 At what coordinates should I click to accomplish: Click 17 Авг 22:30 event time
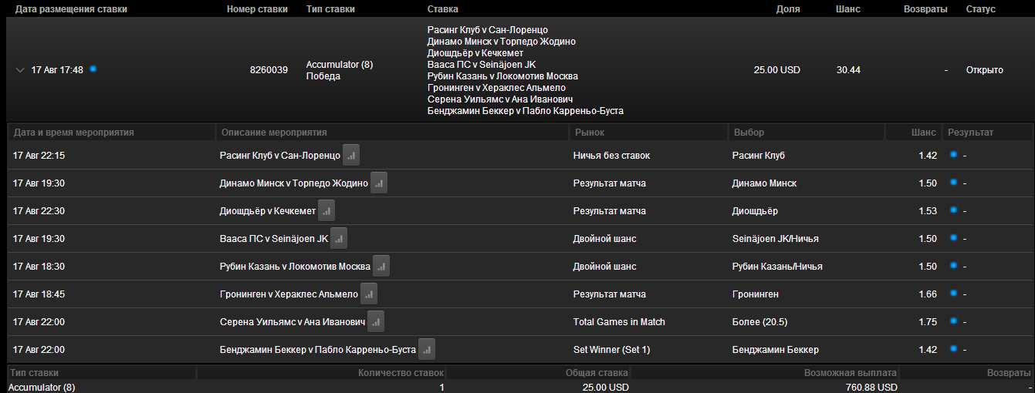39,211
